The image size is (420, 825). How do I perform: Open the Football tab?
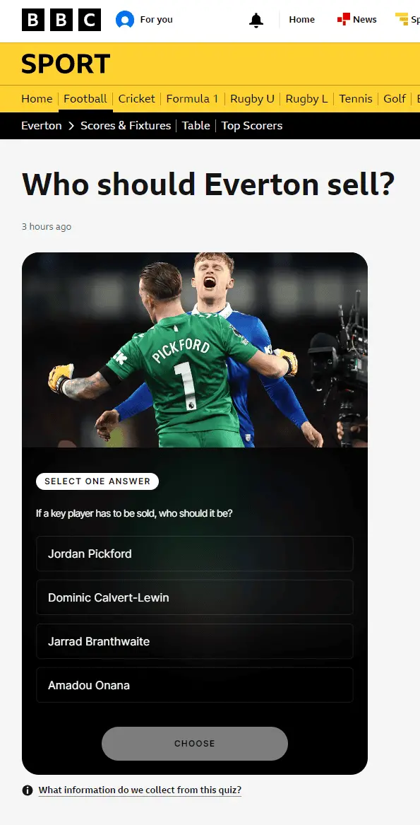click(x=85, y=99)
